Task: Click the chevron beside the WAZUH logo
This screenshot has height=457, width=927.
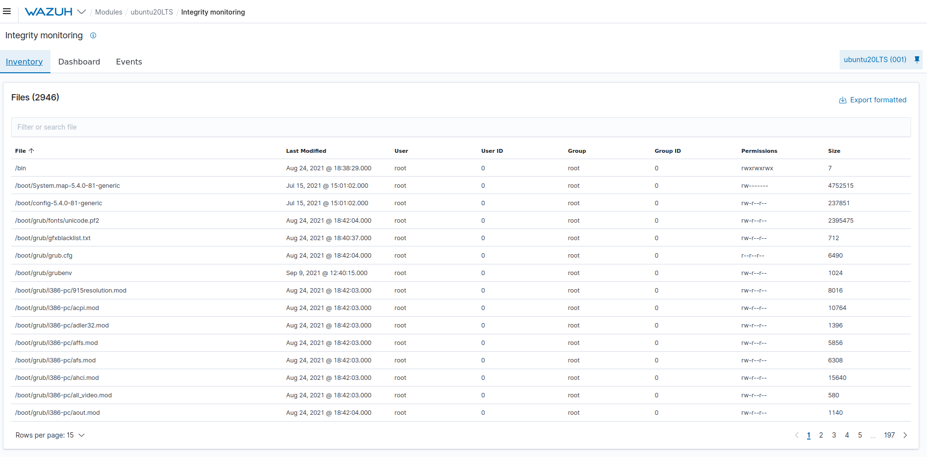Action: [82, 12]
